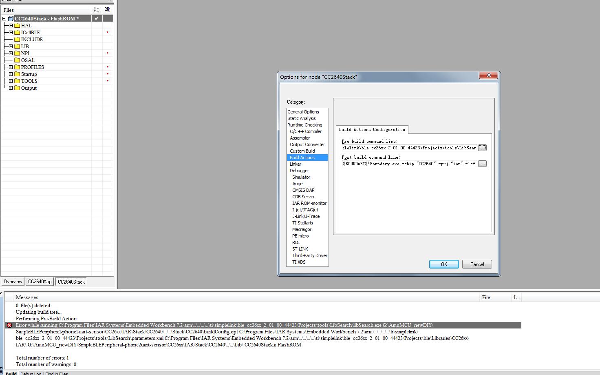Select the Build Actions Configuration tab

[x=372, y=129]
